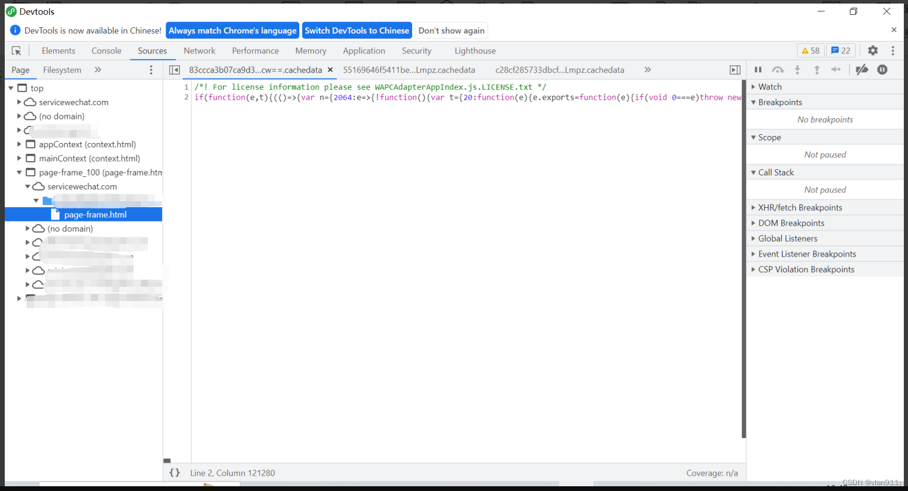Step into next function call

798,69
